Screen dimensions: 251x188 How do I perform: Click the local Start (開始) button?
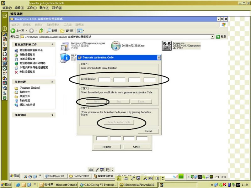click(x=6, y=185)
